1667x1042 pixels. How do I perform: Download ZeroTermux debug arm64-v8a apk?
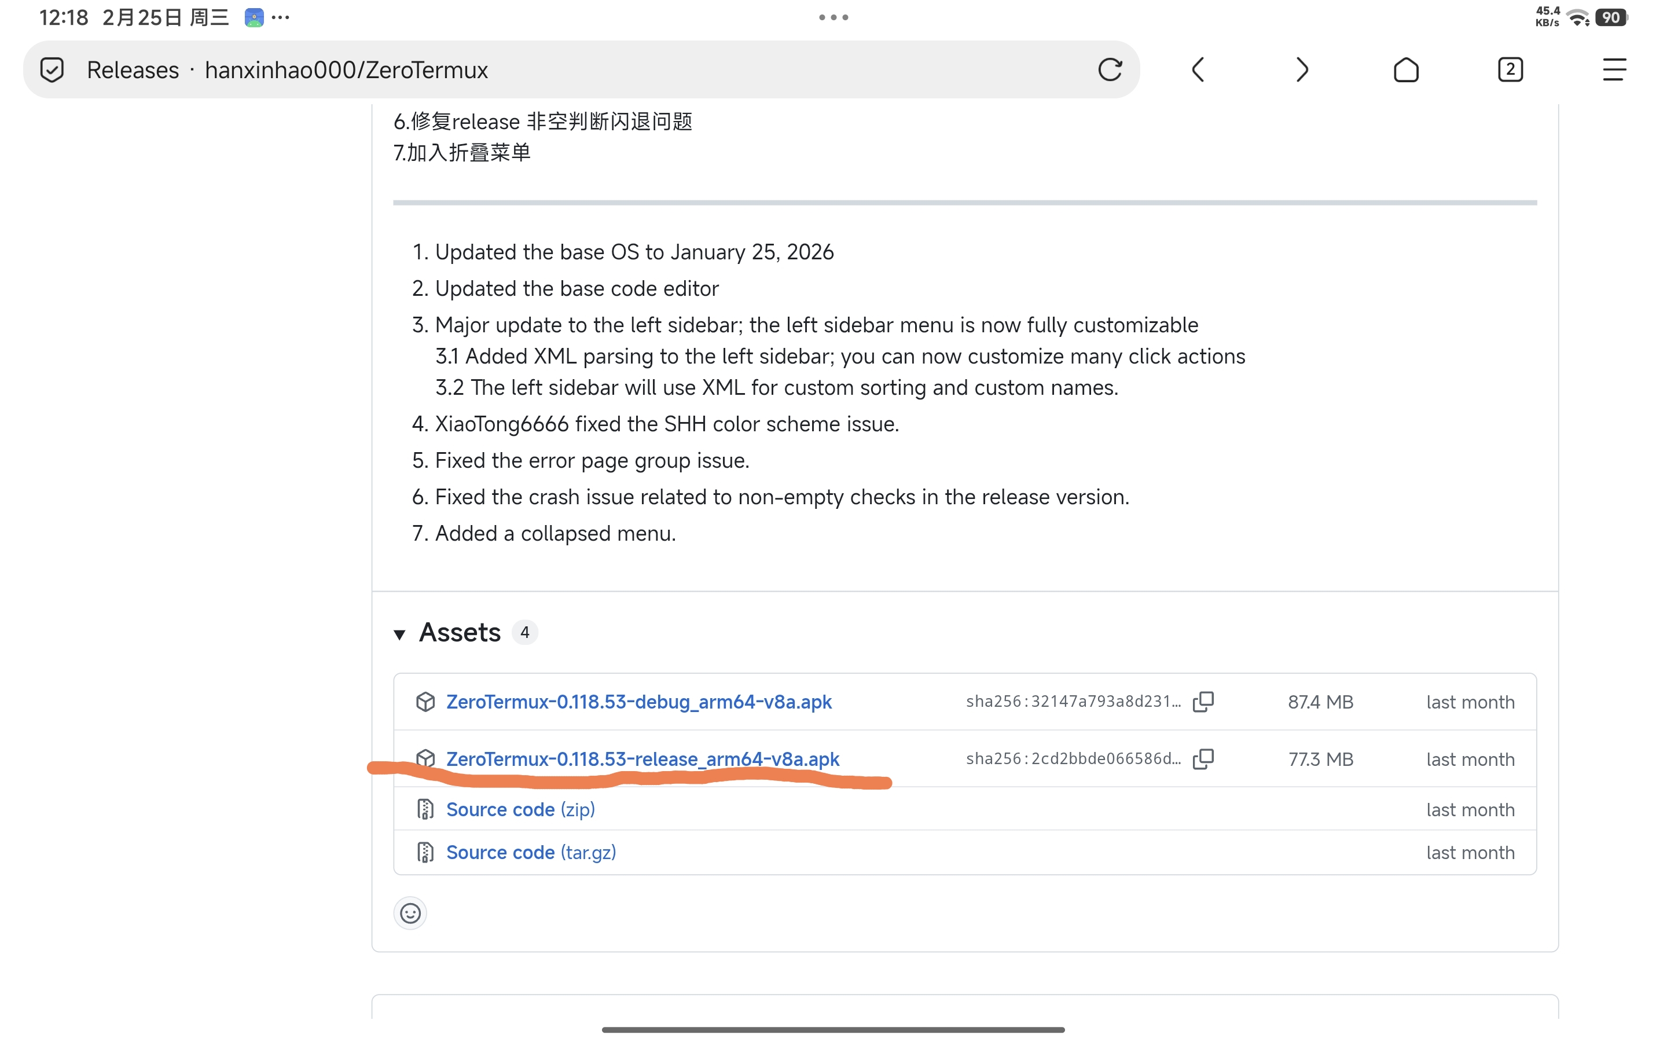638,702
